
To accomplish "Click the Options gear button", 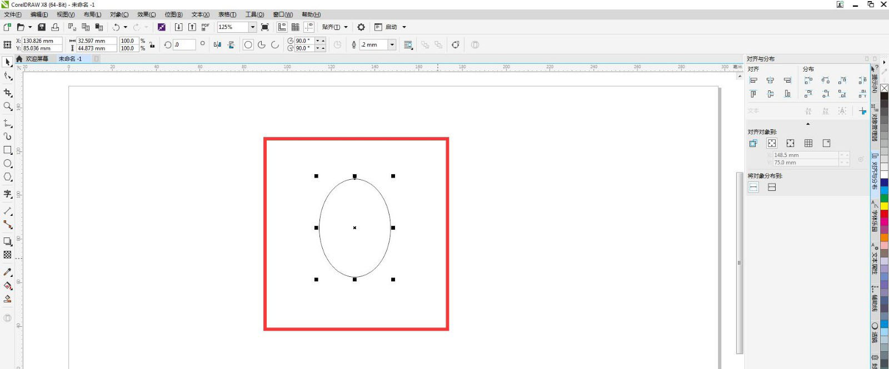I will pos(361,27).
